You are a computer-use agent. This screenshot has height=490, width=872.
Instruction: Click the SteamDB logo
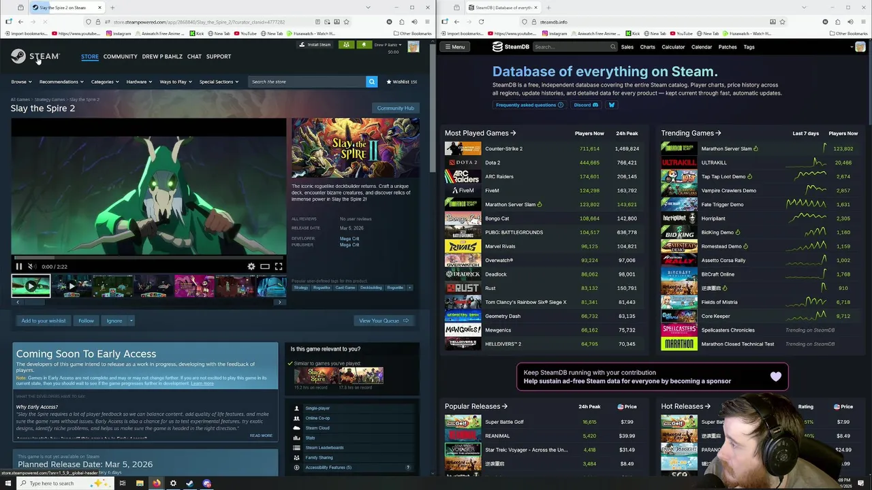tap(511, 47)
